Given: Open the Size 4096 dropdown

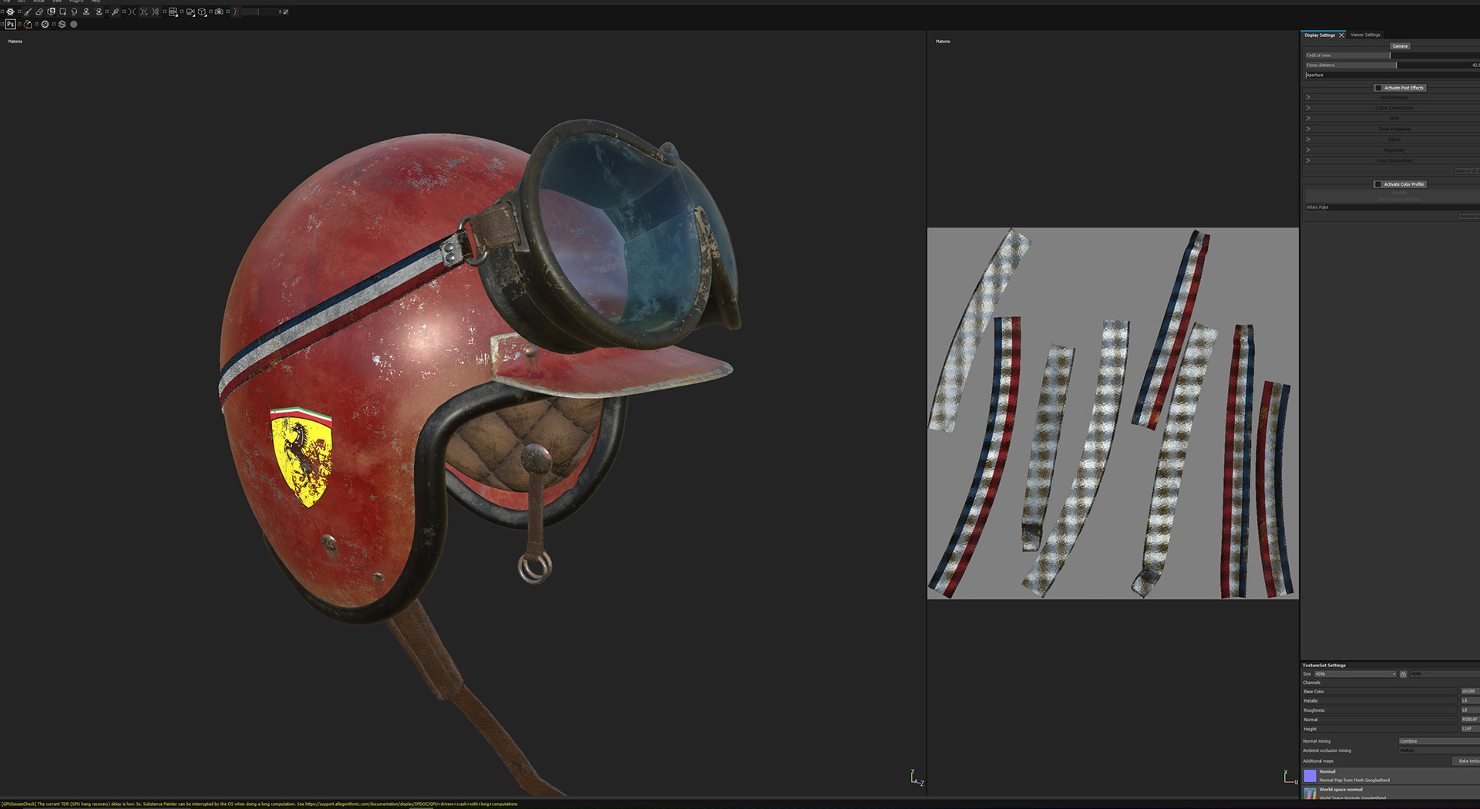Looking at the screenshot, I should click(x=1355, y=674).
